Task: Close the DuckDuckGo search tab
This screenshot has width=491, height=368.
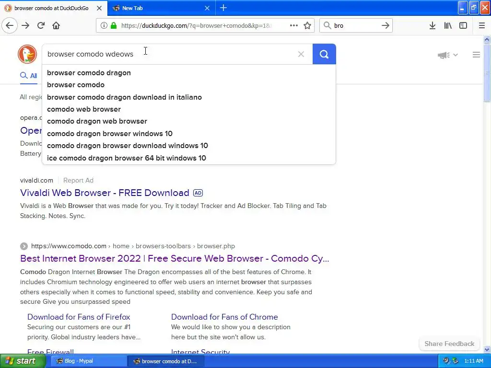Action: point(99,8)
